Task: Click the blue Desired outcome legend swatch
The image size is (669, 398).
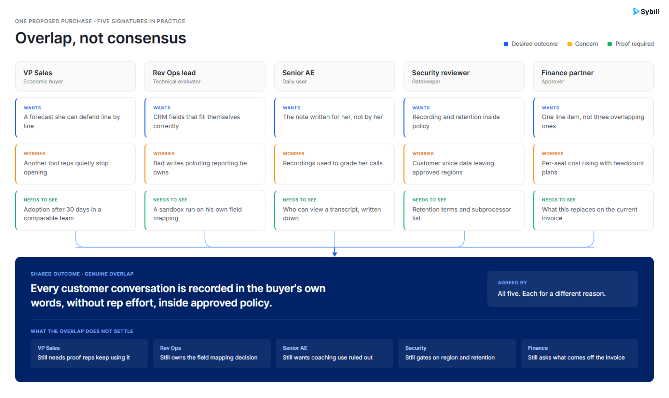Action: click(506, 44)
